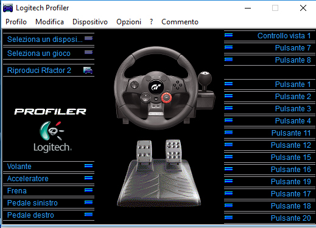The width and height of the screenshot is (316, 228).
Task: Click the Pedale destro label
Action: pyautogui.click(x=30, y=215)
